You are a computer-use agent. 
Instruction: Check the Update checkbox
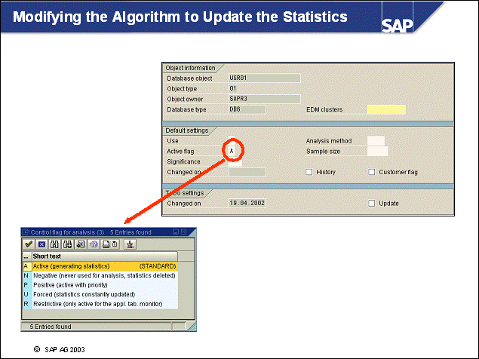pyautogui.click(x=371, y=204)
